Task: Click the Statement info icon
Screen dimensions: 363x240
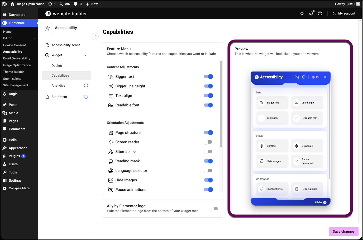Action: click(86, 97)
